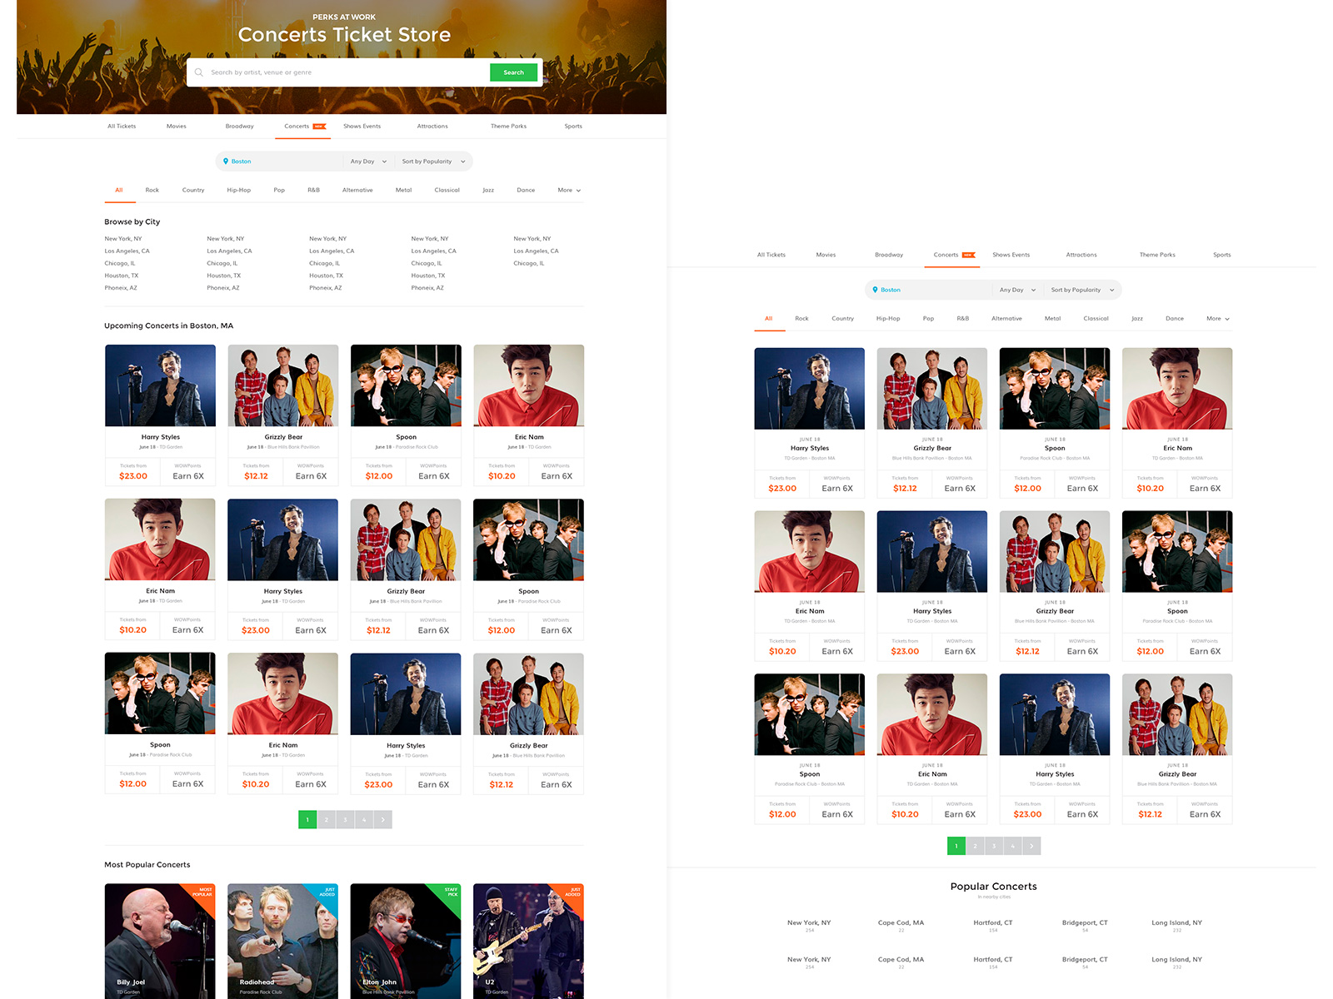
Task: Click the NEW badge beside Concerts in left nav
Action: point(319,127)
